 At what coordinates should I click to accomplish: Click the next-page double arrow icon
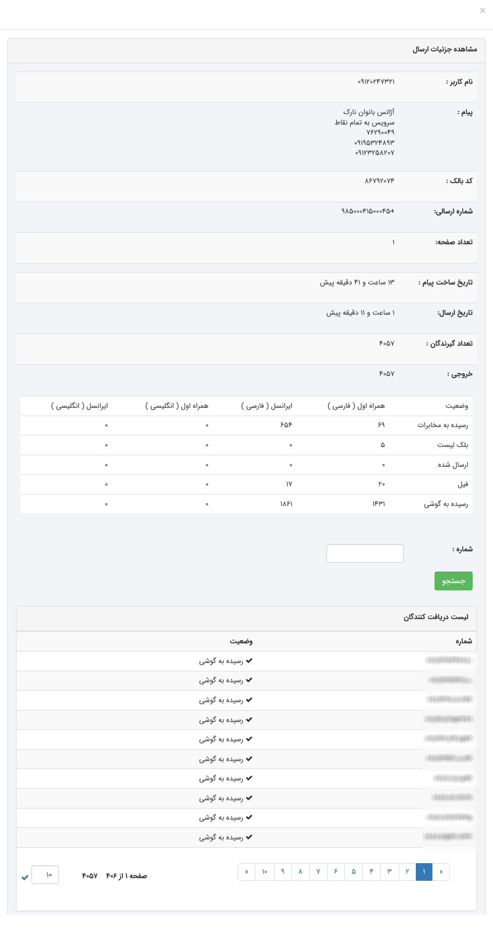pos(246,872)
